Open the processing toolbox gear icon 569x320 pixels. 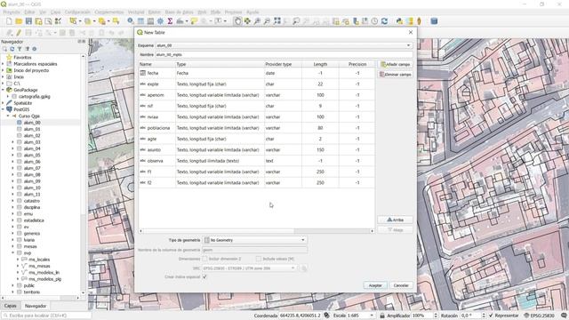[x=160, y=21]
